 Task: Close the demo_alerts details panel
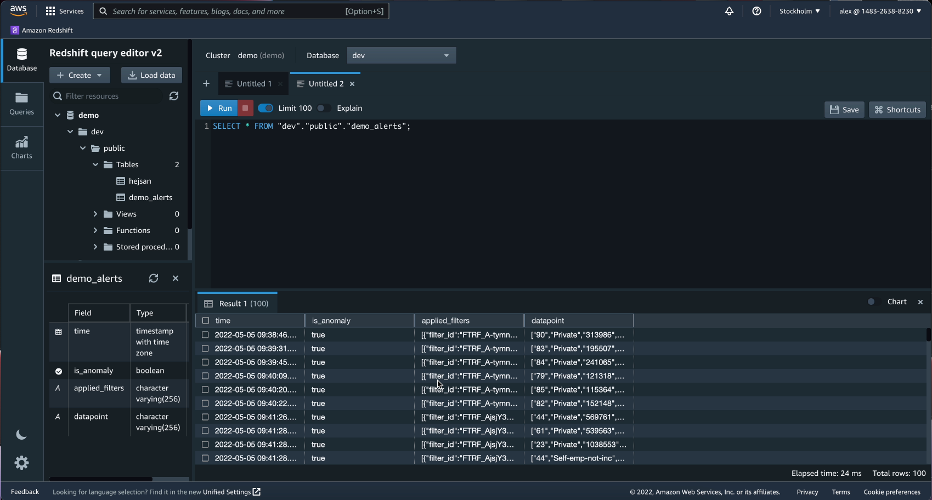[x=176, y=279]
